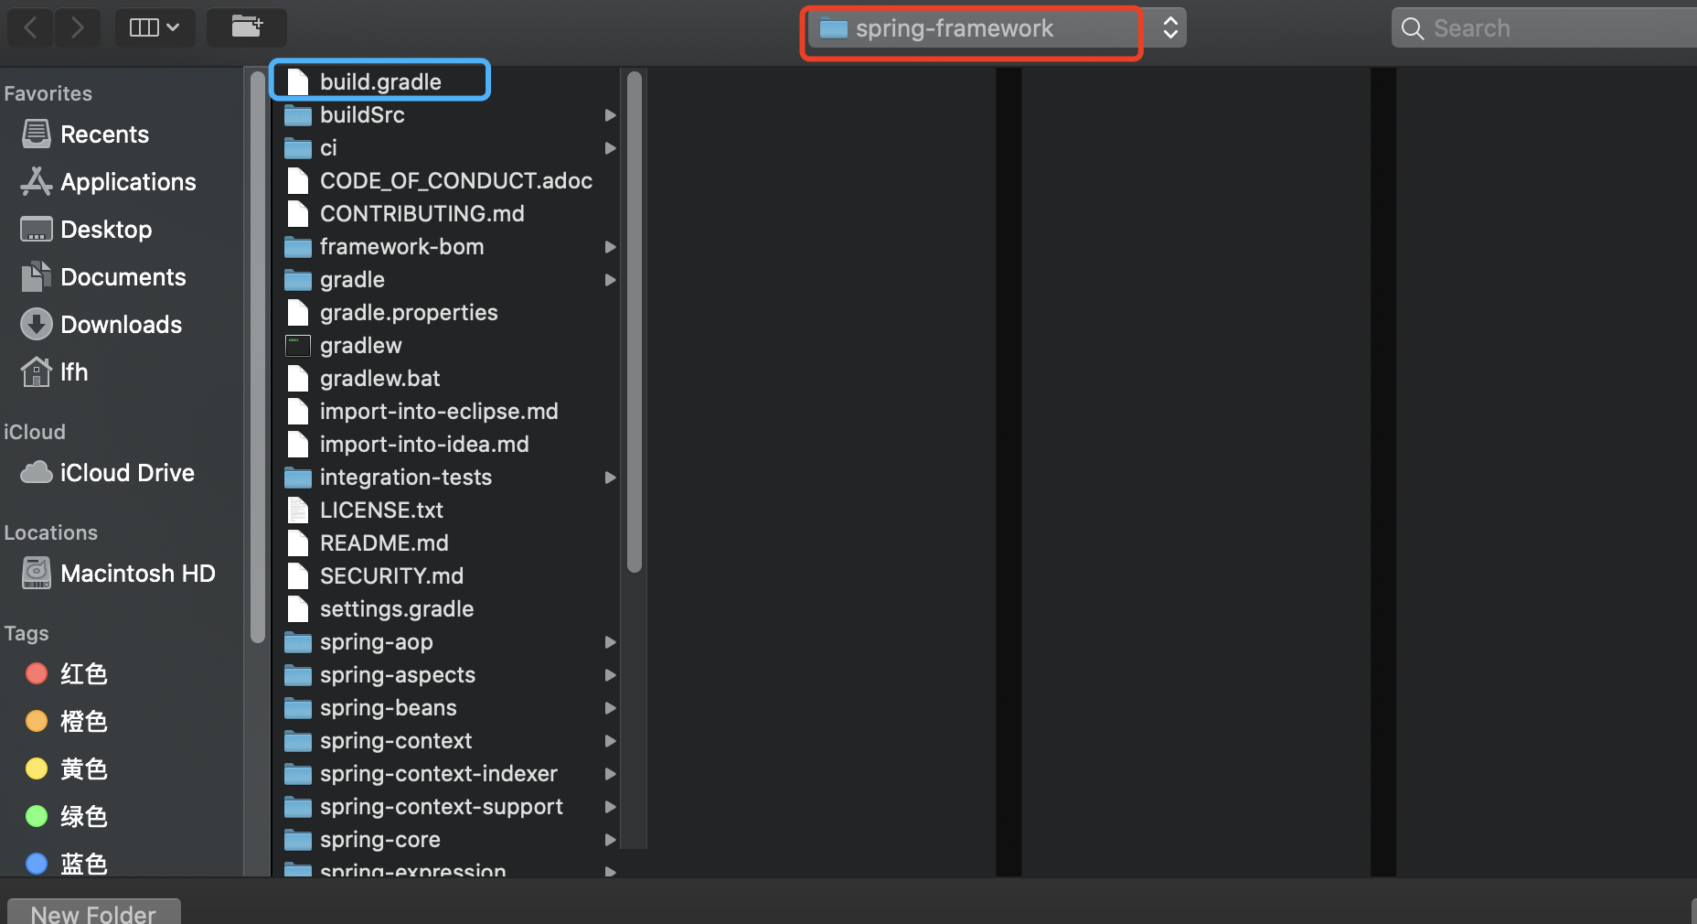Expand the gradle folder arrow
The height and width of the screenshot is (924, 1697).
pos(610,280)
